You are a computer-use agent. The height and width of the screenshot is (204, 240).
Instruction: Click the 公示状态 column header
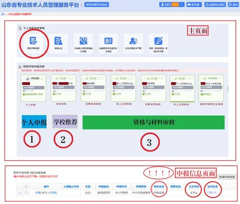(x=194, y=186)
